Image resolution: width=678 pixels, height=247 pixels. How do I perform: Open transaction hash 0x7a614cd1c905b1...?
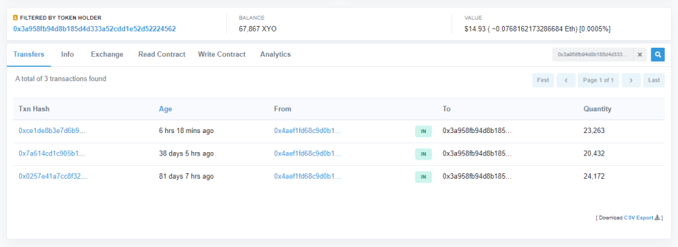tap(52, 154)
